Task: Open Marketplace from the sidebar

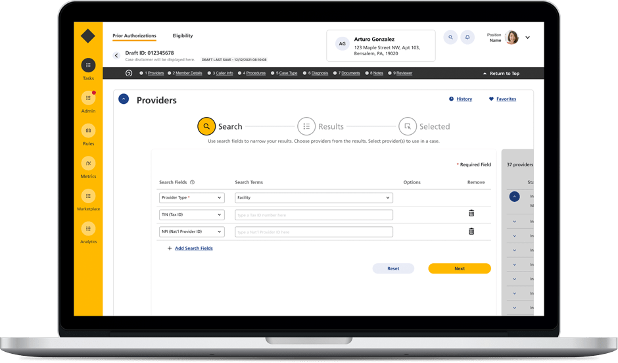Action: [x=88, y=196]
